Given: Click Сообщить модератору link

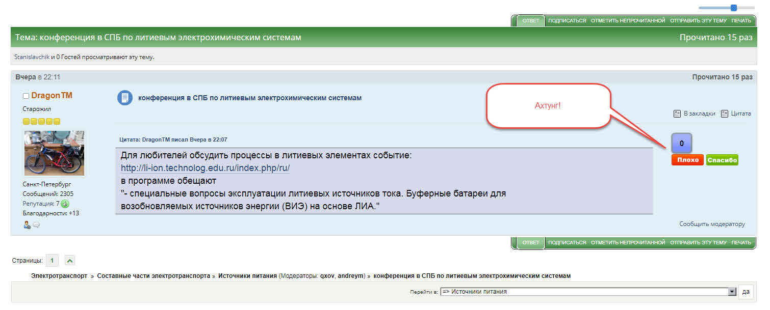Looking at the screenshot, I should (712, 224).
